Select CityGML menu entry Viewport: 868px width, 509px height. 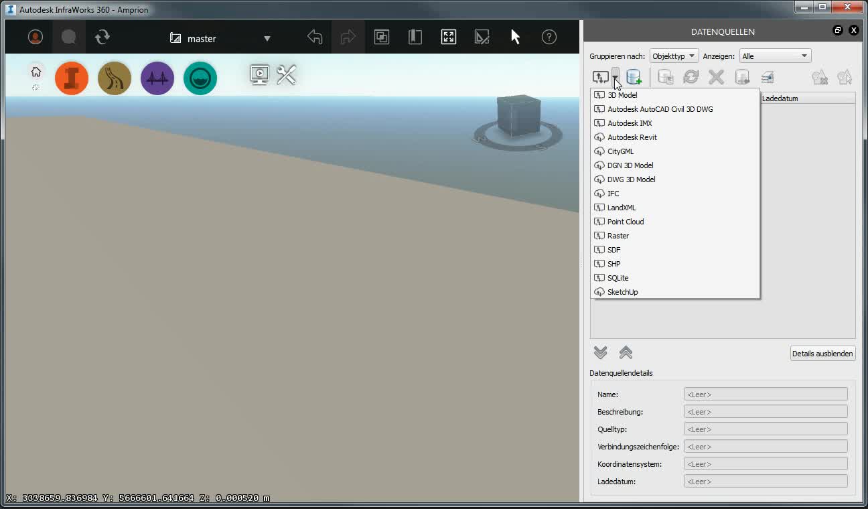point(675,151)
